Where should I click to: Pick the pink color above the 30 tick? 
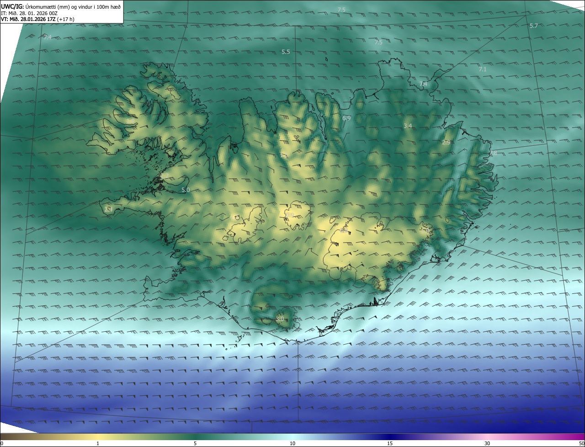click(487, 436)
